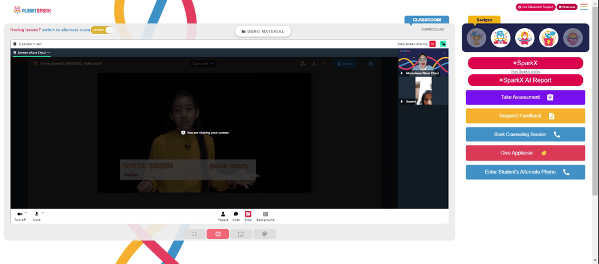Screen dimensions: 599x264
Task: Click the 'switch to alternate room' text
Action: (x=66, y=30)
